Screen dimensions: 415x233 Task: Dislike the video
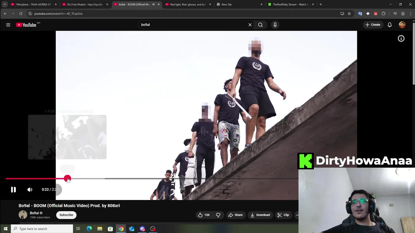218,215
